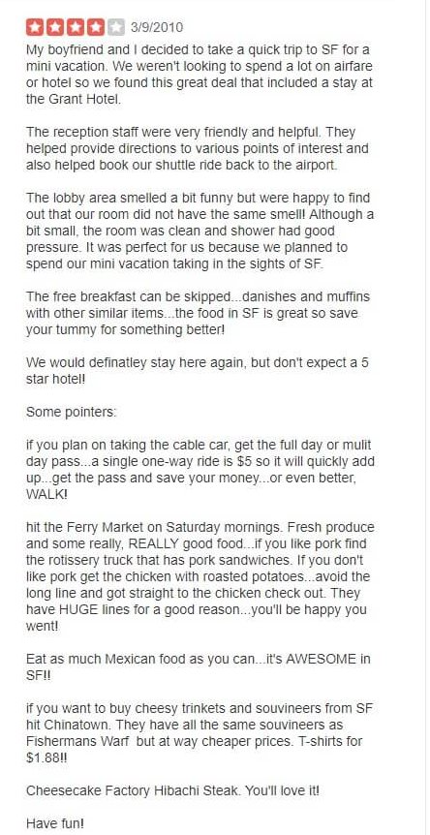Click the empty gray fifth star
This screenshot has width=430, height=835.
pyautogui.click(x=116, y=26)
